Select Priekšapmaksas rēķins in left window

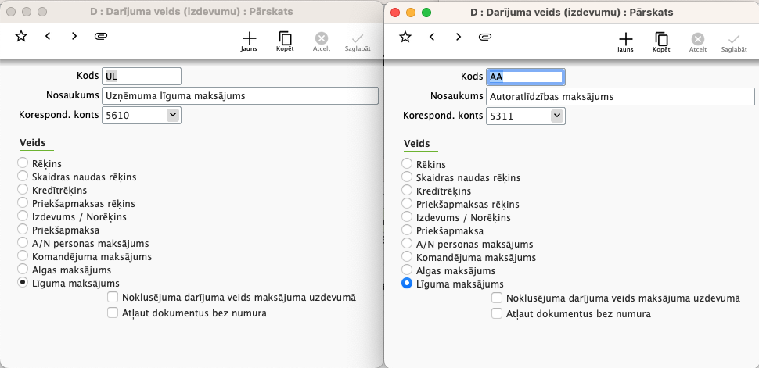tap(22, 202)
